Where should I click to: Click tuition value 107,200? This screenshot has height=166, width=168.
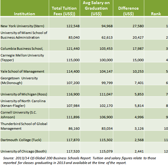coord(73,83)
